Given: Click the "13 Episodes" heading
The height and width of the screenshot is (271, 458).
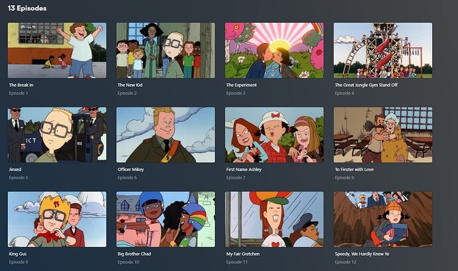Looking at the screenshot, I should click(x=27, y=8).
